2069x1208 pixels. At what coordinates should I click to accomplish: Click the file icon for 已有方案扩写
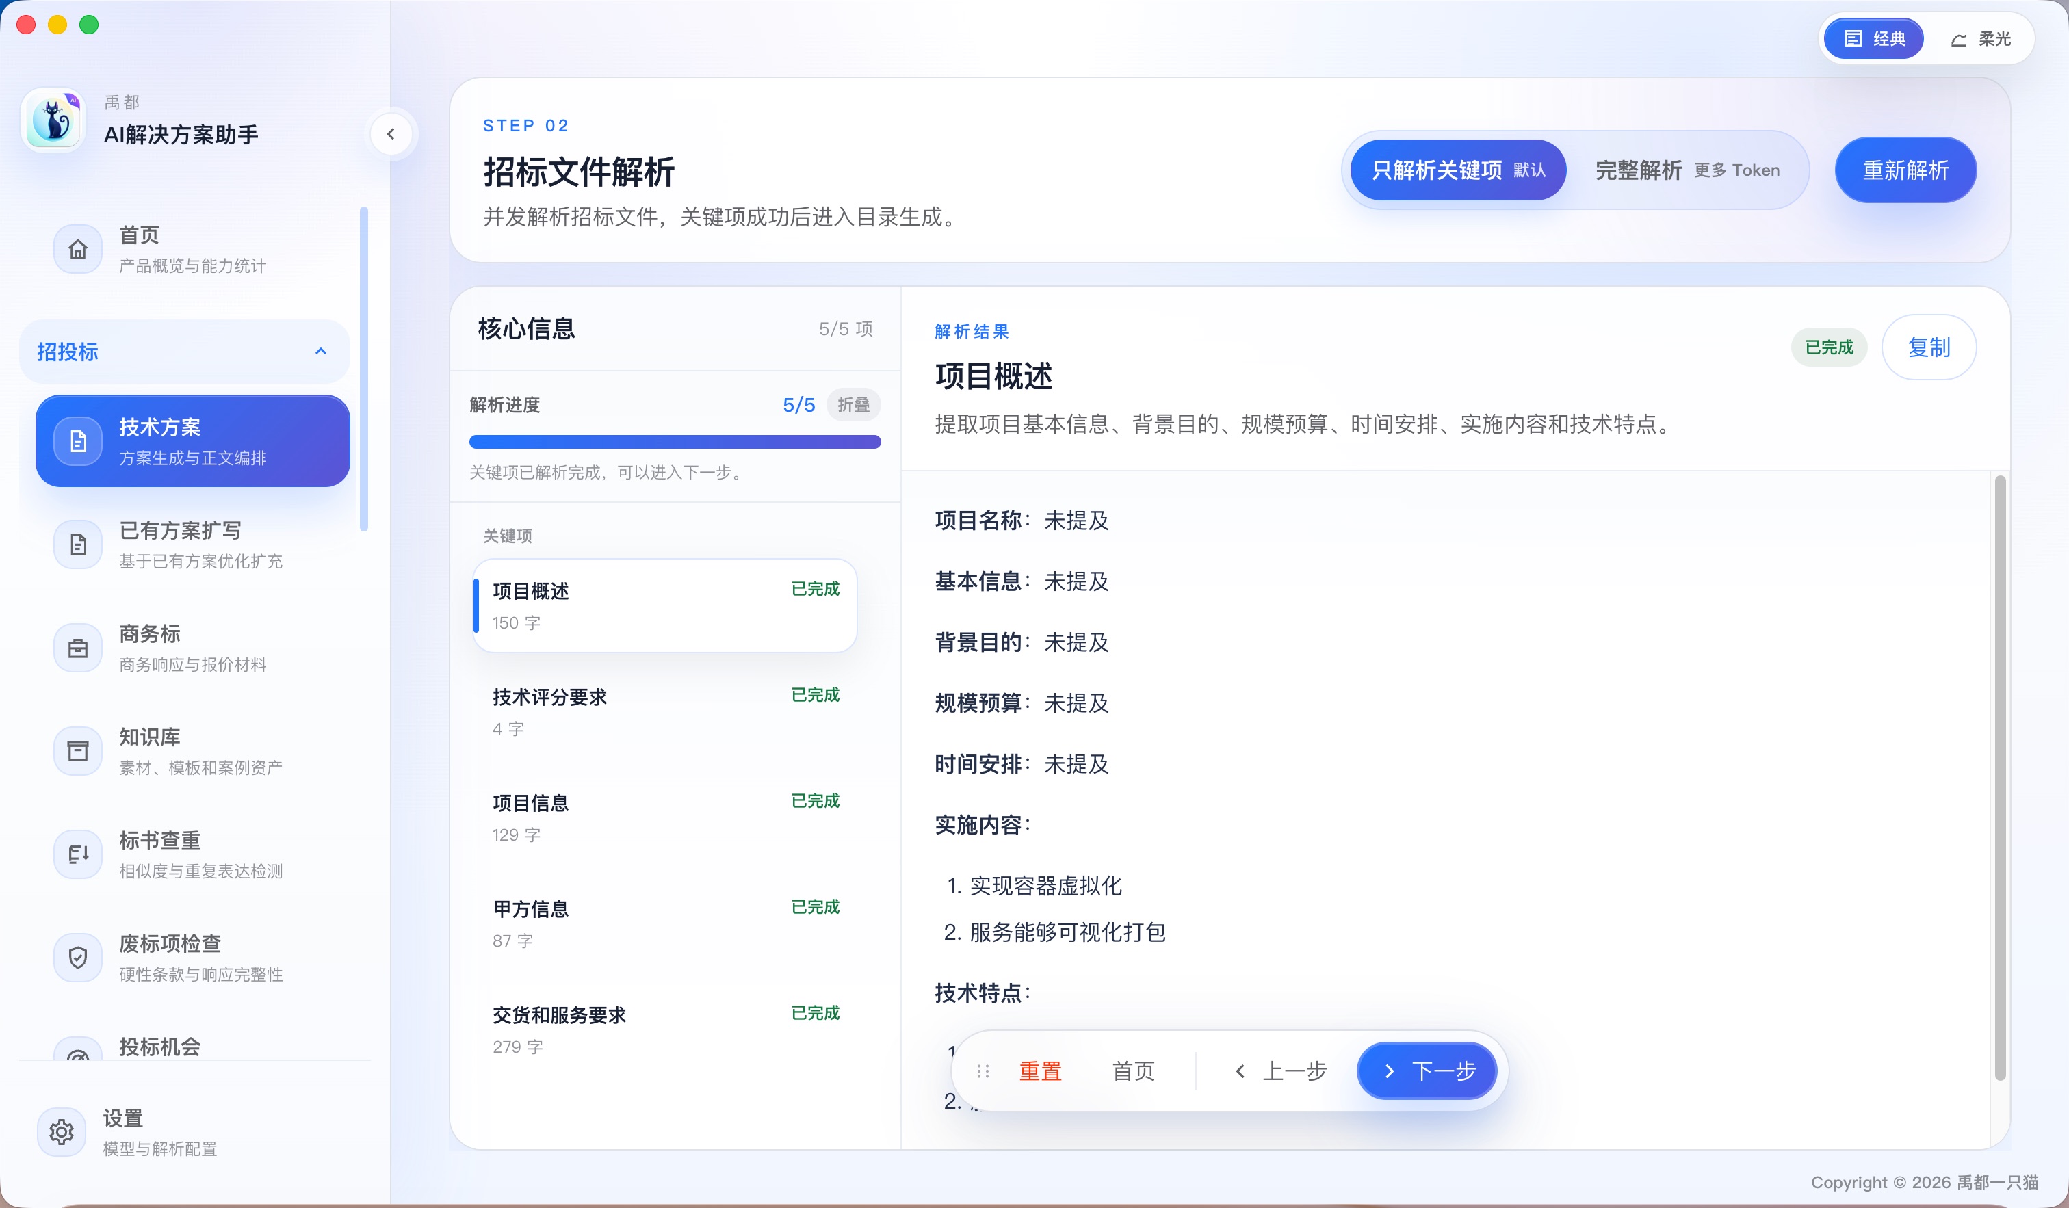click(78, 545)
